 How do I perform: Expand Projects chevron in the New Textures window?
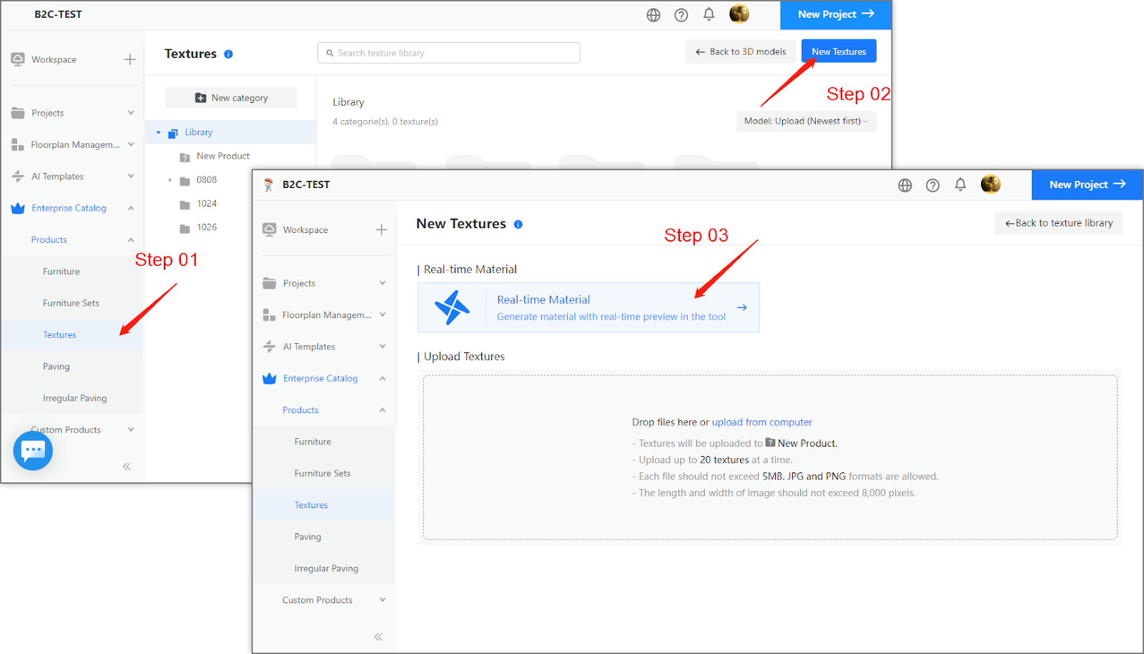(383, 283)
